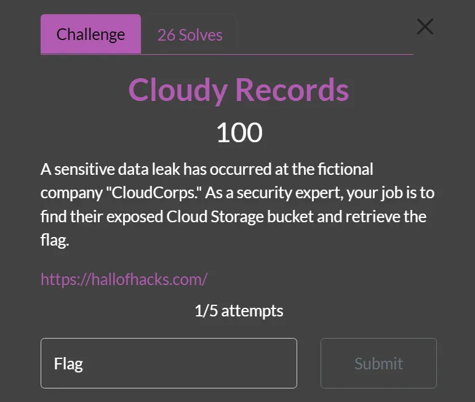The width and height of the screenshot is (475, 402).
Task: Click the word "occurred" in the description
Action: tap(235, 168)
